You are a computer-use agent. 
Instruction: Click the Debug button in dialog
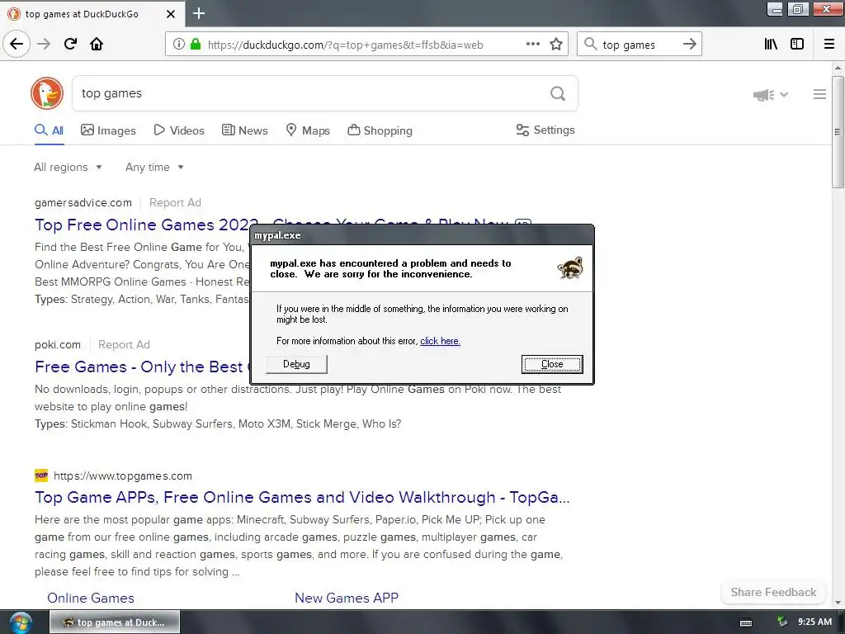click(296, 364)
